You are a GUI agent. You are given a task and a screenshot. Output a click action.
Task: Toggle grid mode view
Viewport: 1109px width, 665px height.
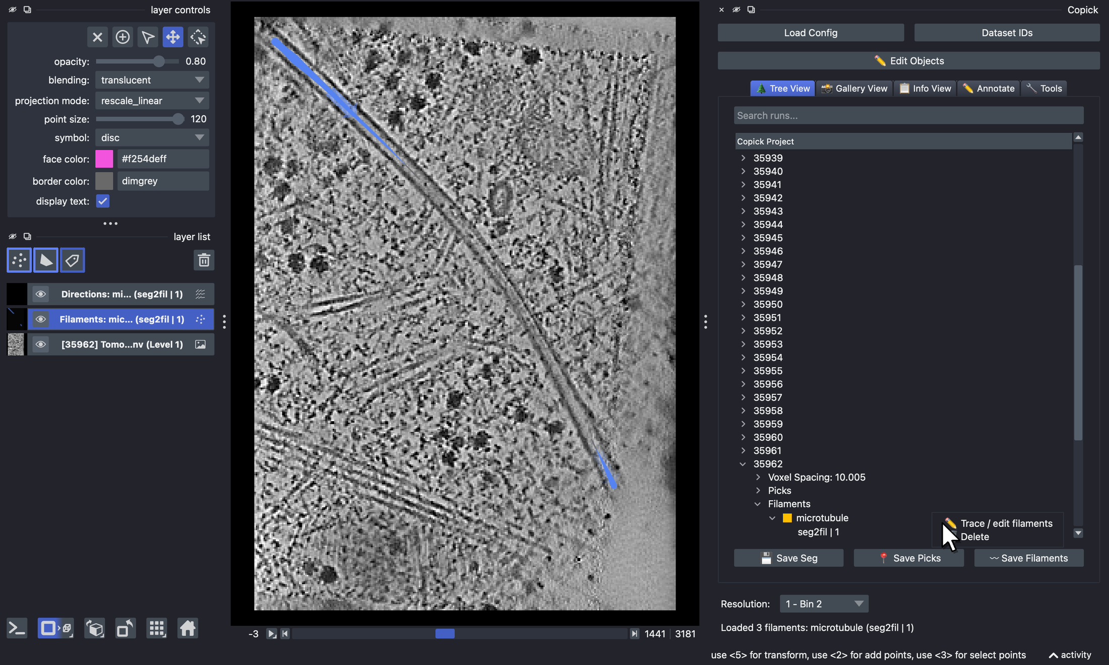pyautogui.click(x=156, y=629)
